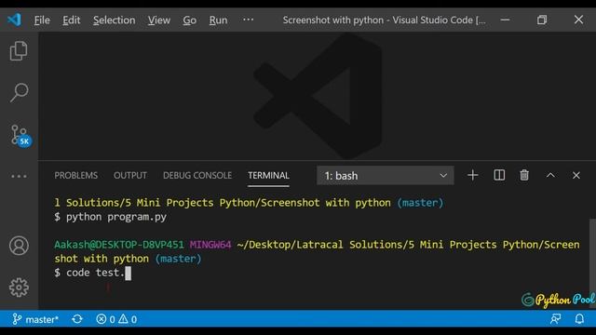This screenshot has width=596, height=335.
Task: Click the '$ python program.py' terminal line
Action: coord(110,217)
